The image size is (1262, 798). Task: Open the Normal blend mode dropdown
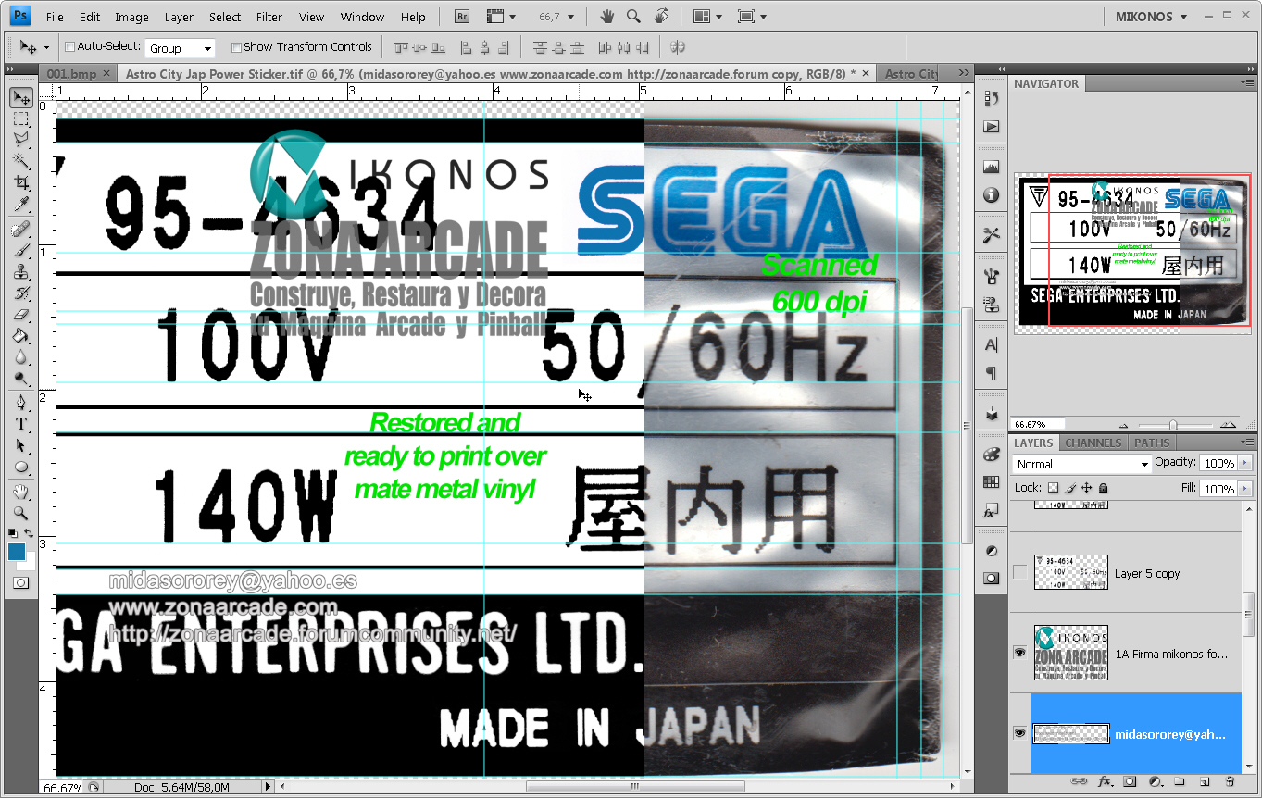click(1081, 464)
